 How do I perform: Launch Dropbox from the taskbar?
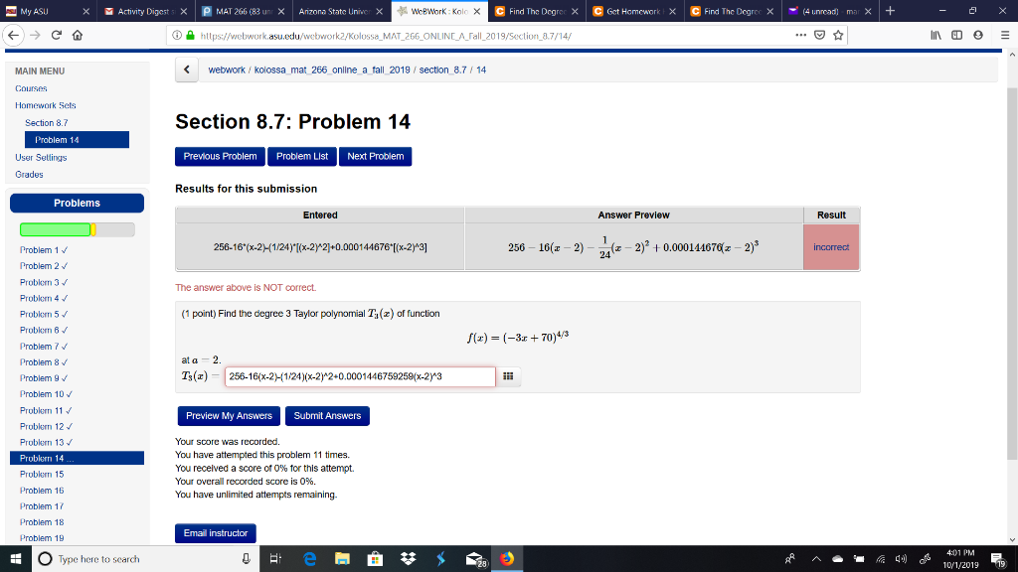coord(408,558)
